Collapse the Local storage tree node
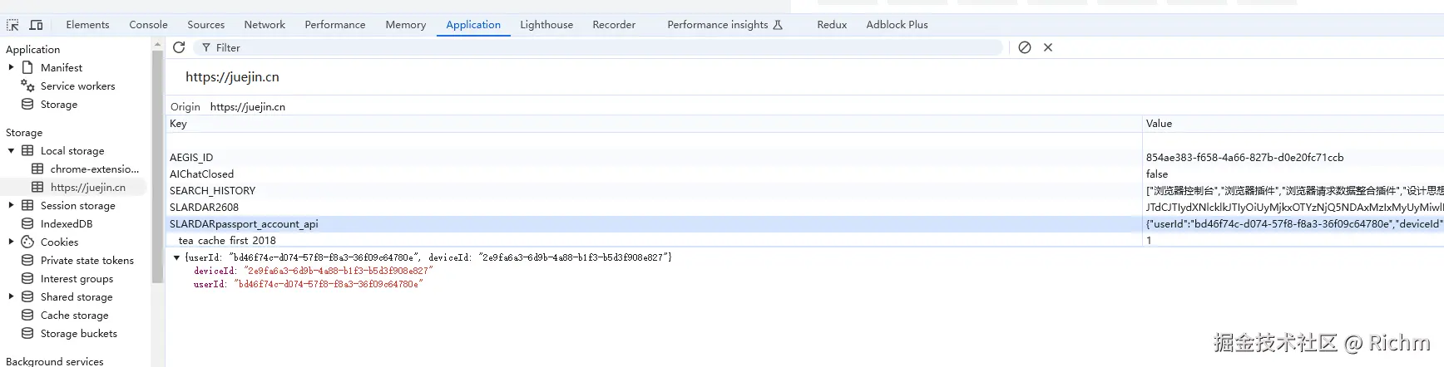1444x367 pixels. (x=11, y=151)
